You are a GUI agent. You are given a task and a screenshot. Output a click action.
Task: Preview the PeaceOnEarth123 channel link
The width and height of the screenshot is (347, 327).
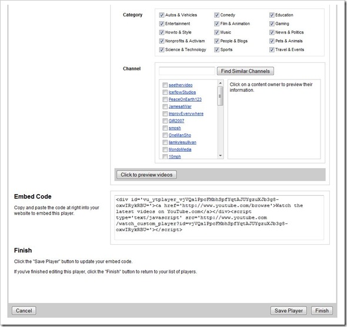pos(185,99)
